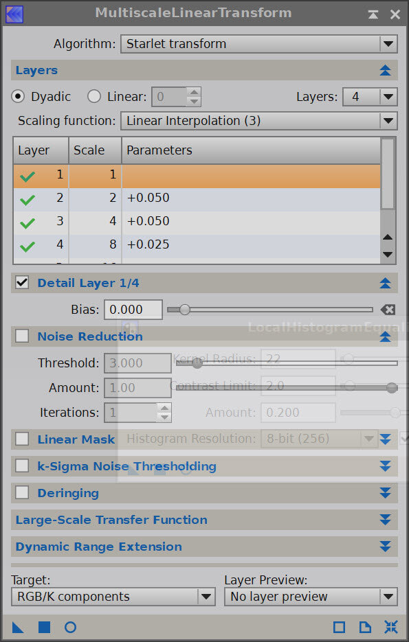Screen dimensions: 409x642
Task: Click the Scale column header
Action: pyautogui.click(x=95, y=150)
